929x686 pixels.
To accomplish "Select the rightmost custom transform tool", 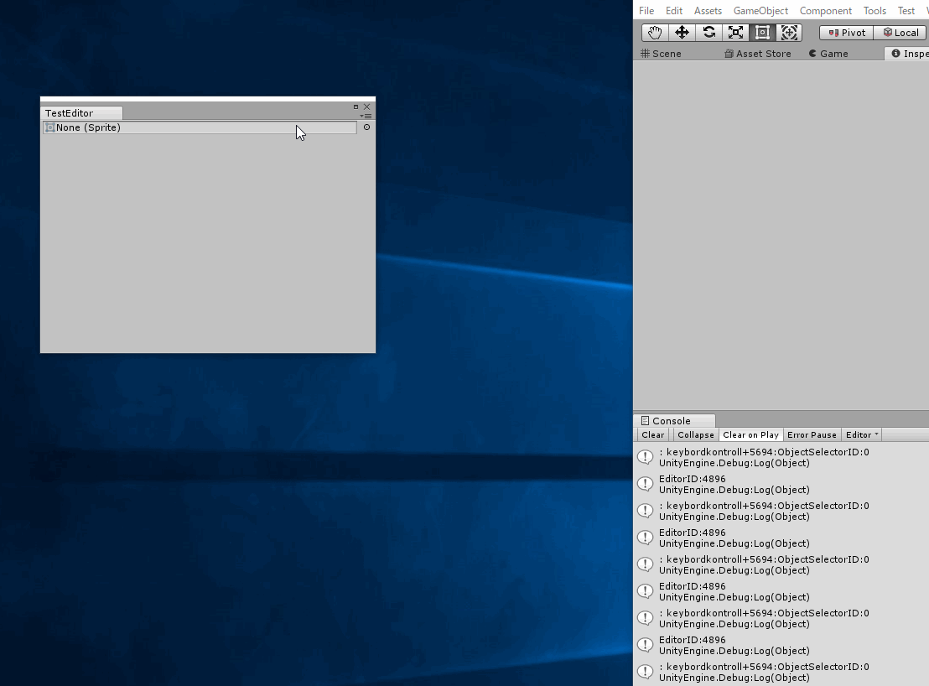I will coord(789,32).
